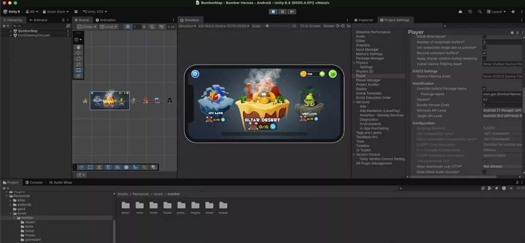Click the grid snapping icon in Scene
Screen dimensions: 525x243
152,27
